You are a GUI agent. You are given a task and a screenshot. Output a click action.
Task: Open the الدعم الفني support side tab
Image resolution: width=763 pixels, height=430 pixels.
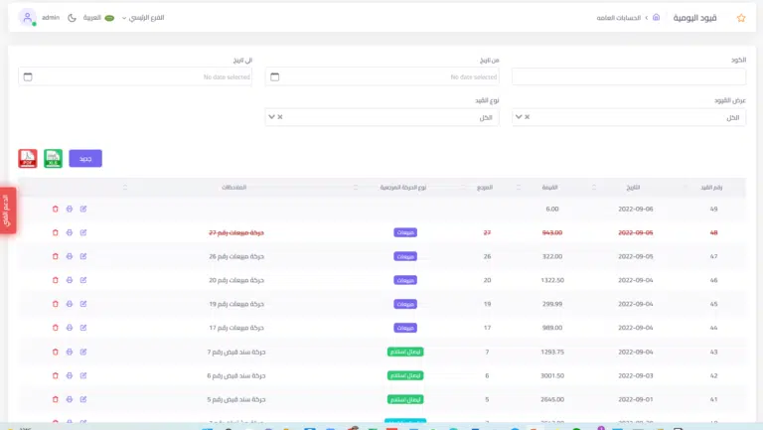click(8, 211)
